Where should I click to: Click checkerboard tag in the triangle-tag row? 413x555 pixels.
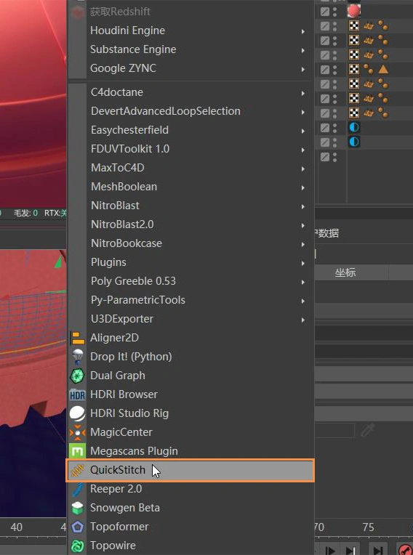tap(354, 69)
